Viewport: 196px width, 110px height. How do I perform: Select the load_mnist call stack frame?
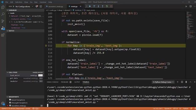pos(25,75)
